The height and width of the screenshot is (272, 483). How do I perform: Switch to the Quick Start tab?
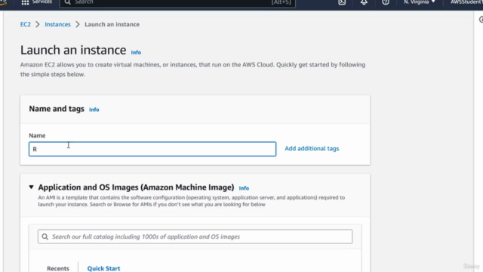tap(104, 268)
